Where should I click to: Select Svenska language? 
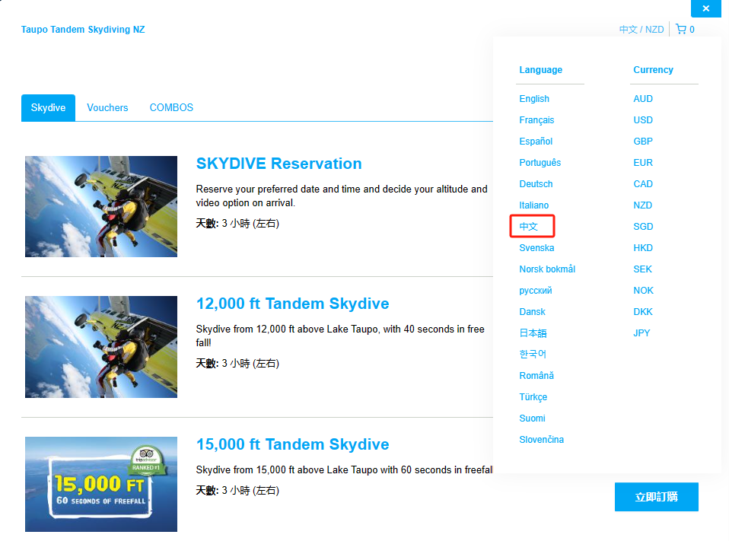tap(536, 248)
